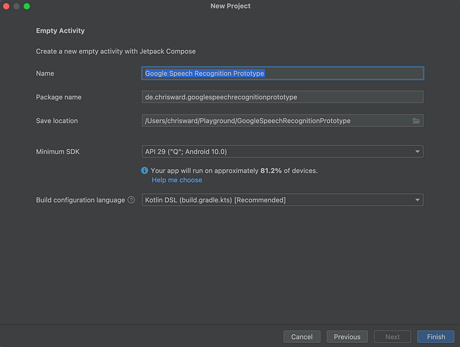460x347 pixels.
Task: Minimize the New Project window
Action: 16,6
